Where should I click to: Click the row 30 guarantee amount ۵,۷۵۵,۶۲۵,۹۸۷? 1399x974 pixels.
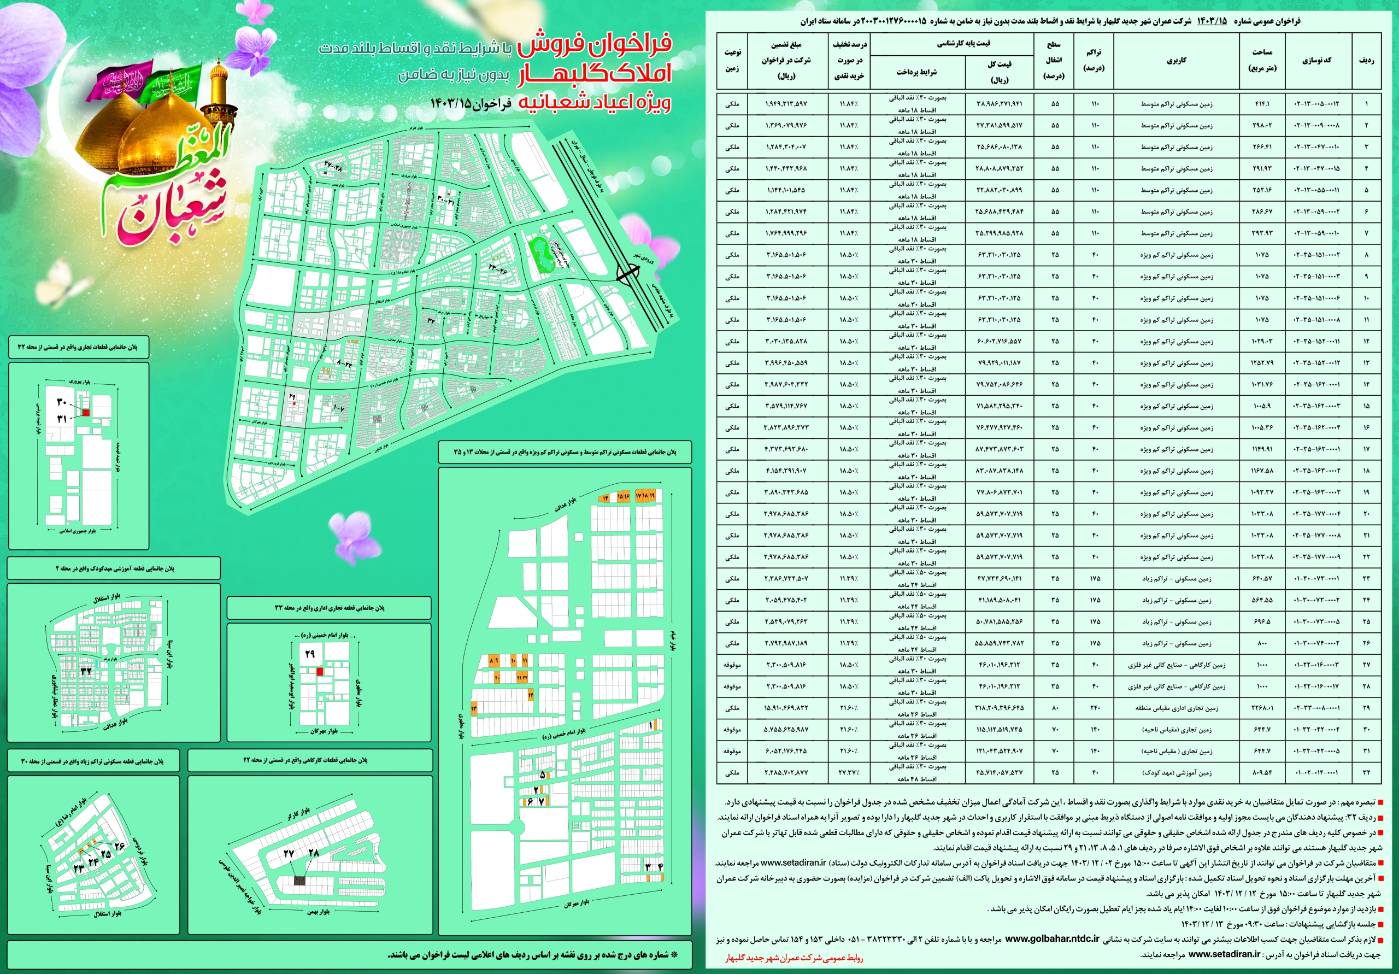click(x=786, y=730)
